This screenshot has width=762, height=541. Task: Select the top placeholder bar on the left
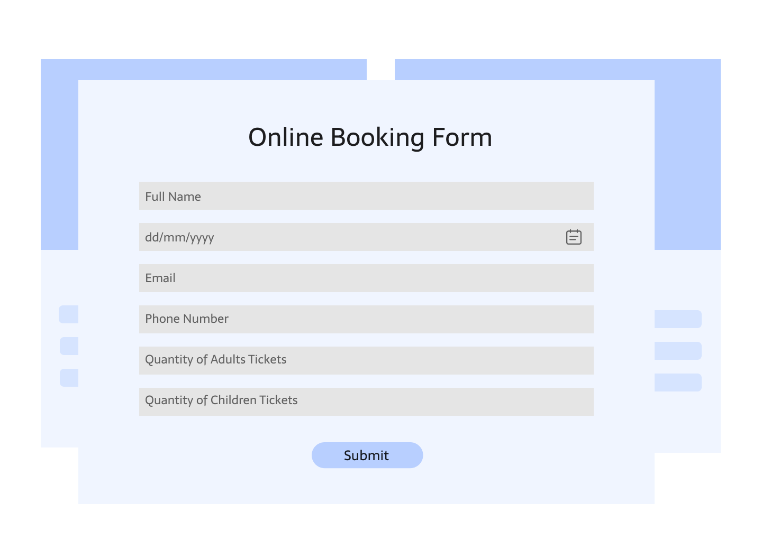(69, 314)
